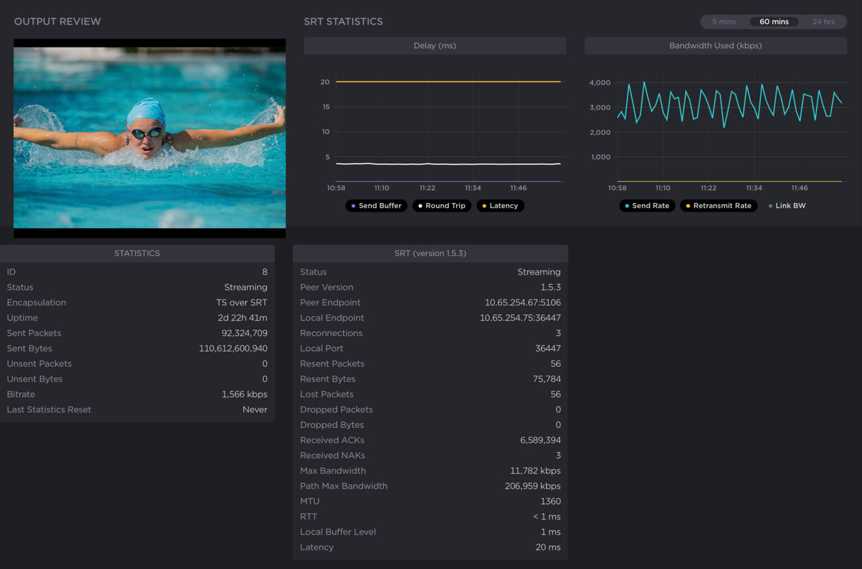The height and width of the screenshot is (569, 862).
Task: Click the swimmer video preview thumbnail
Action: (149, 137)
